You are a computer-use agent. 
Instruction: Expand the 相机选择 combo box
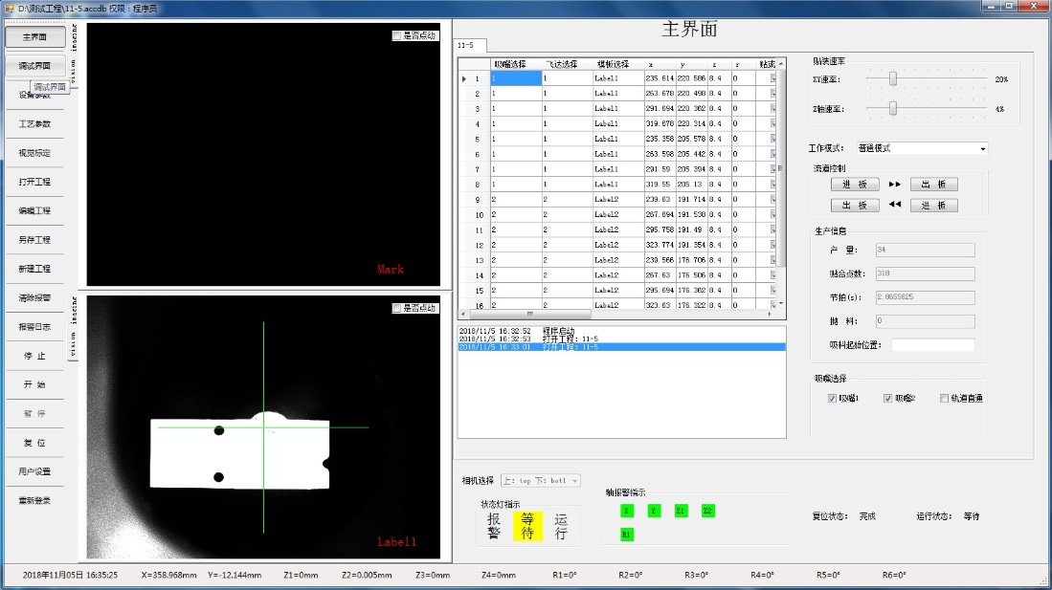pyautogui.click(x=574, y=481)
